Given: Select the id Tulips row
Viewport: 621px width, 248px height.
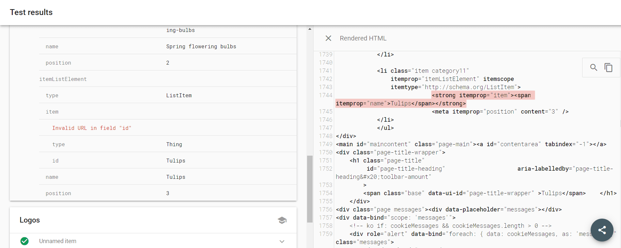Looking at the screenshot, I should tap(168, 161).
